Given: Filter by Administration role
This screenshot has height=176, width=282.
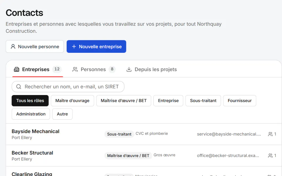Looking at the screenshot, I should (31, 114).
